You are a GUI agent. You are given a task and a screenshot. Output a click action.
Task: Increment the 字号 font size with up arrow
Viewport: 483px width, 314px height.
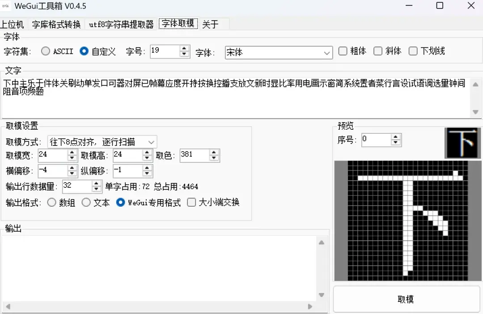click(x=184, y=49)
